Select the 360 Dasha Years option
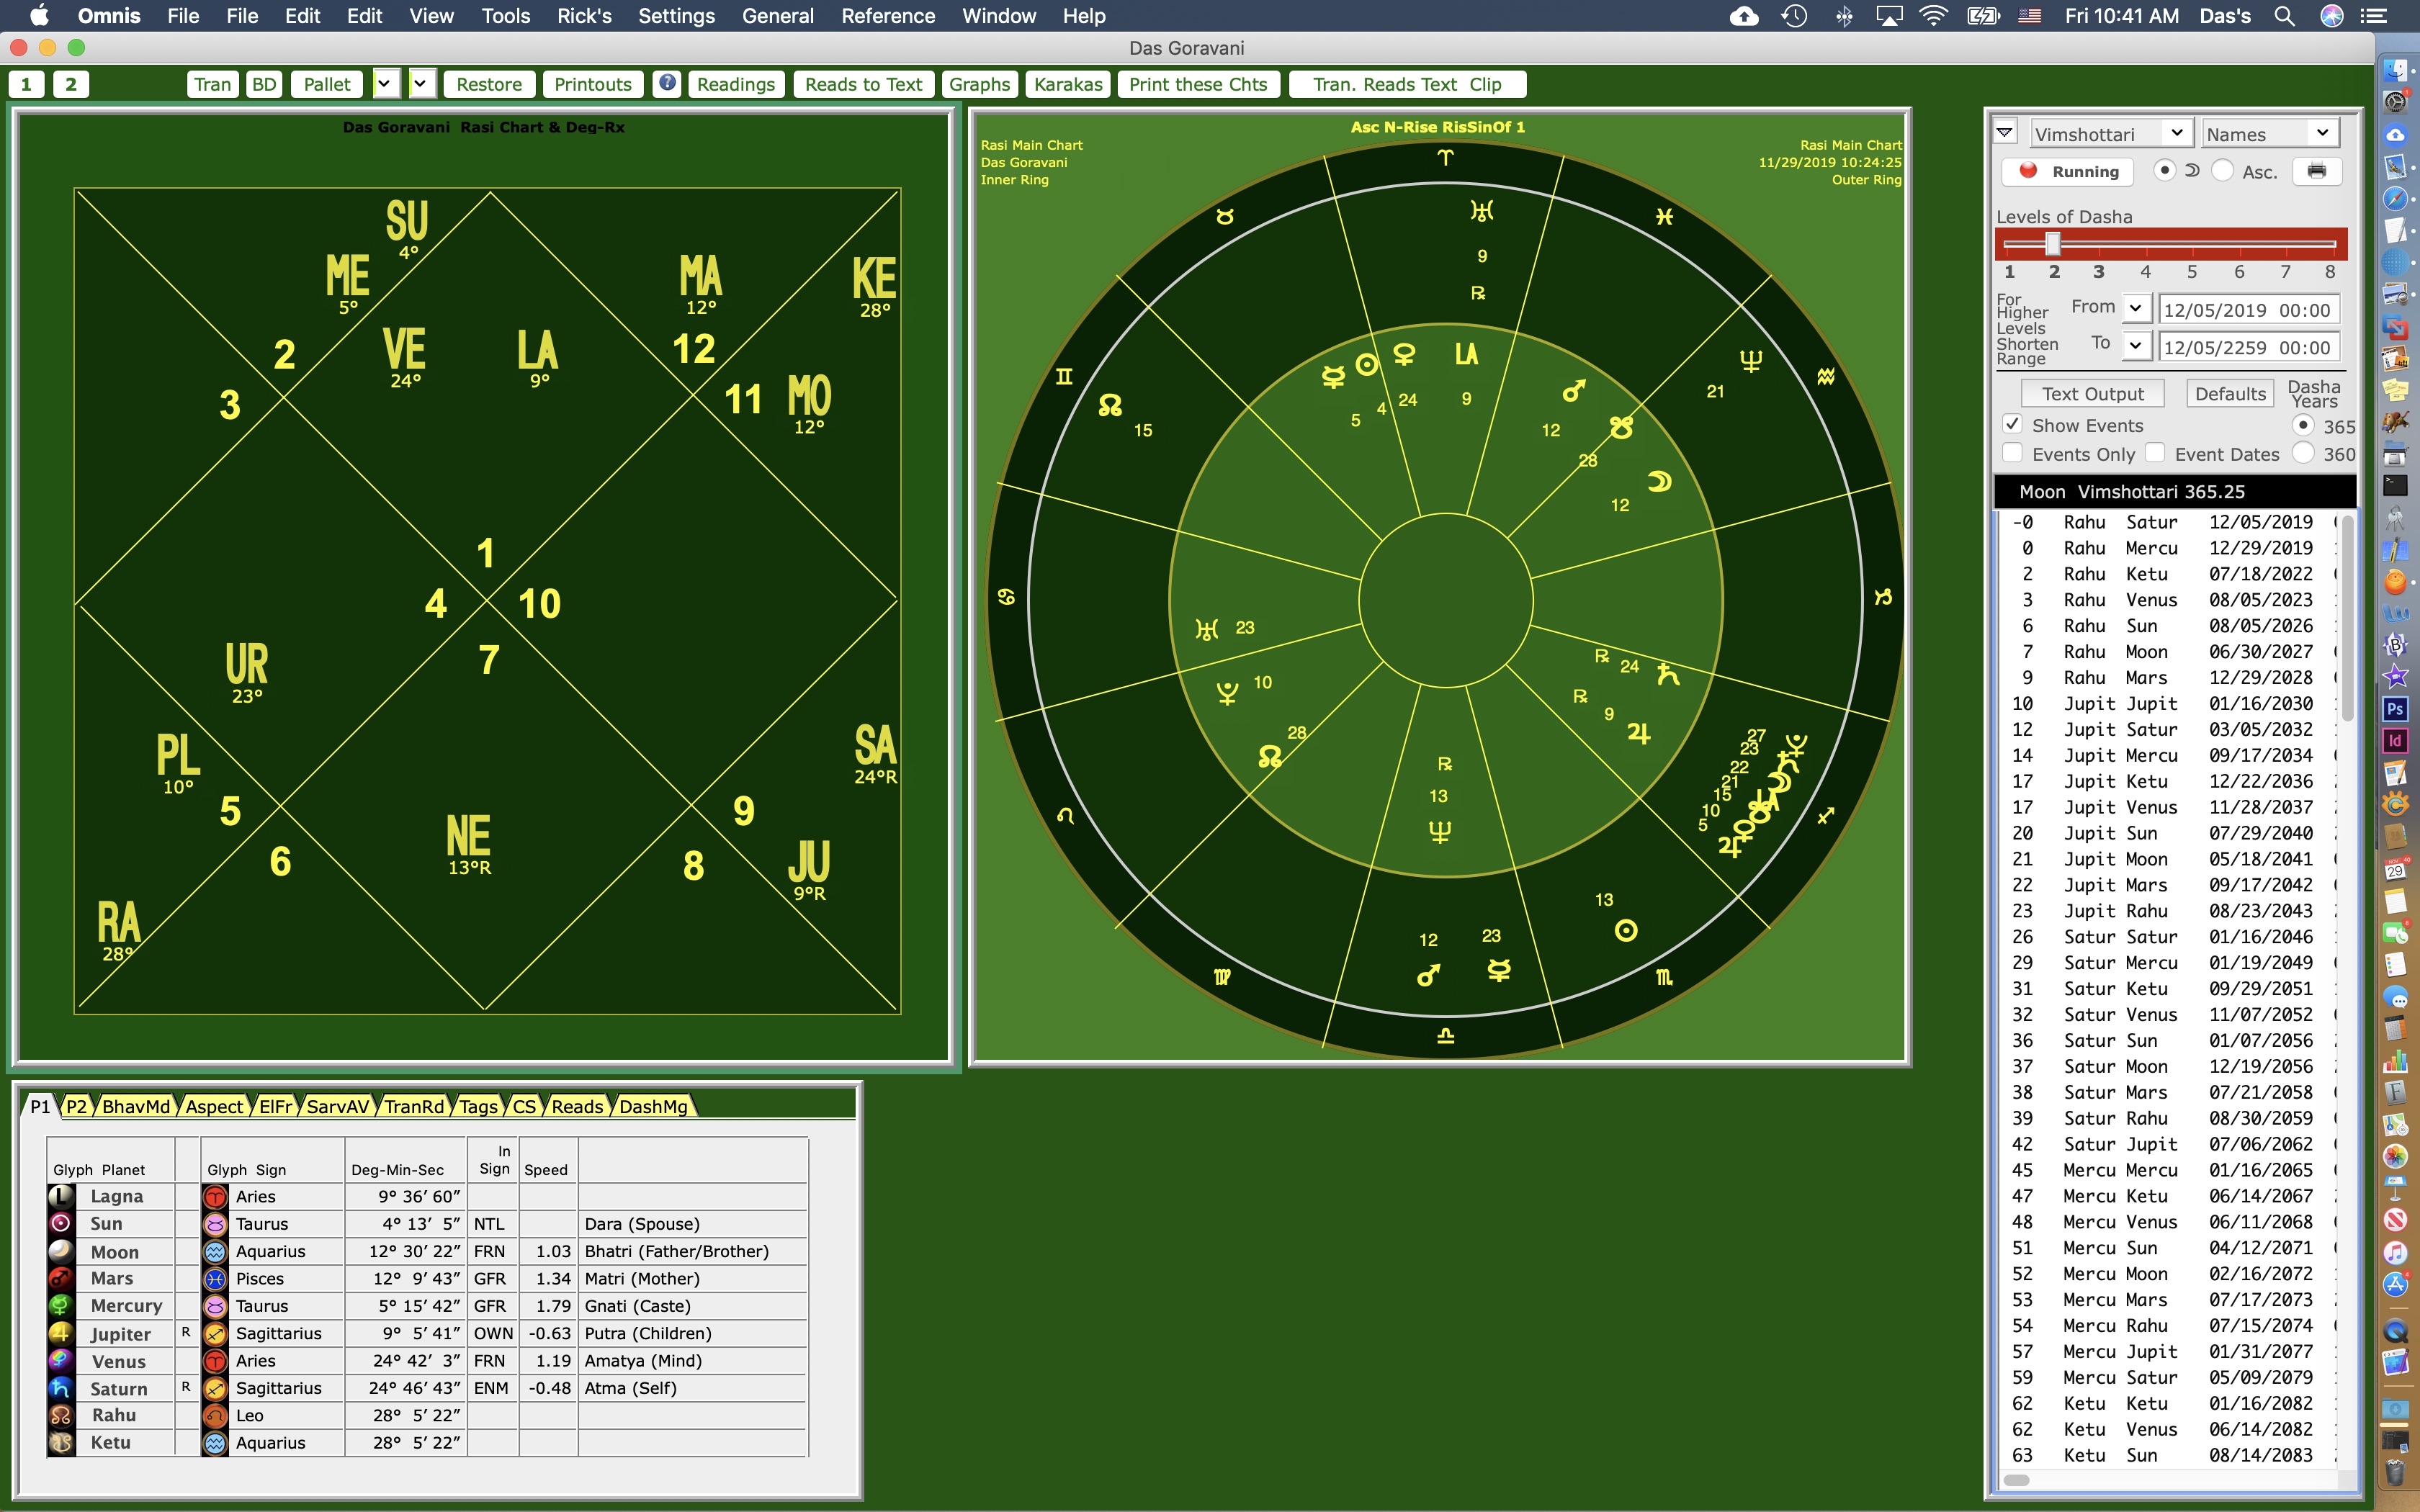The width and height of the screenshot is (2420, 1512). [2303, 453]
